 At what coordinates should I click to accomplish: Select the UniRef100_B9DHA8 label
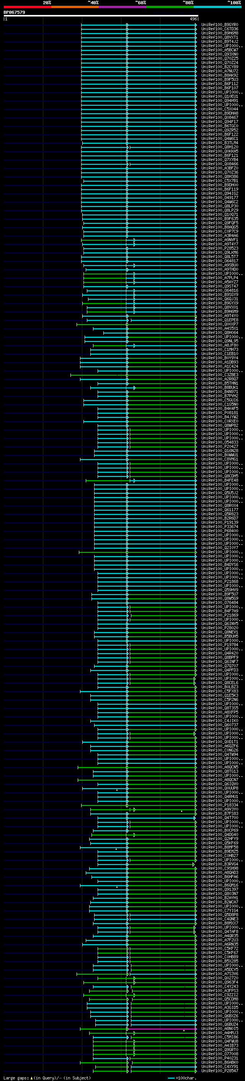[x=220, y=113]
